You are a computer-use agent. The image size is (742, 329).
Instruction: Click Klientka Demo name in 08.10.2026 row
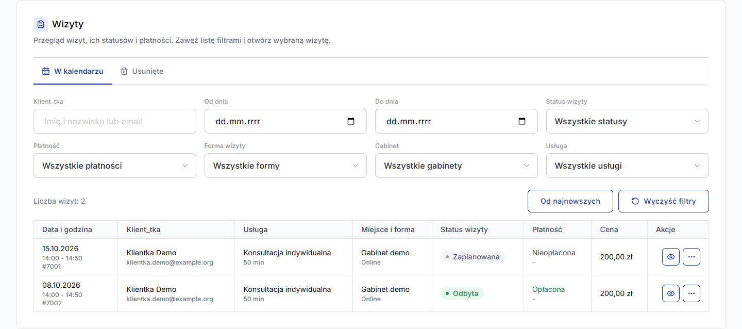coord(151,289)
